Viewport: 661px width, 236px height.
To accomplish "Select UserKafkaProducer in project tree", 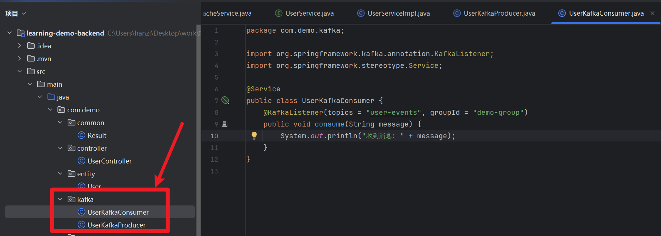I will coord(116,225).
